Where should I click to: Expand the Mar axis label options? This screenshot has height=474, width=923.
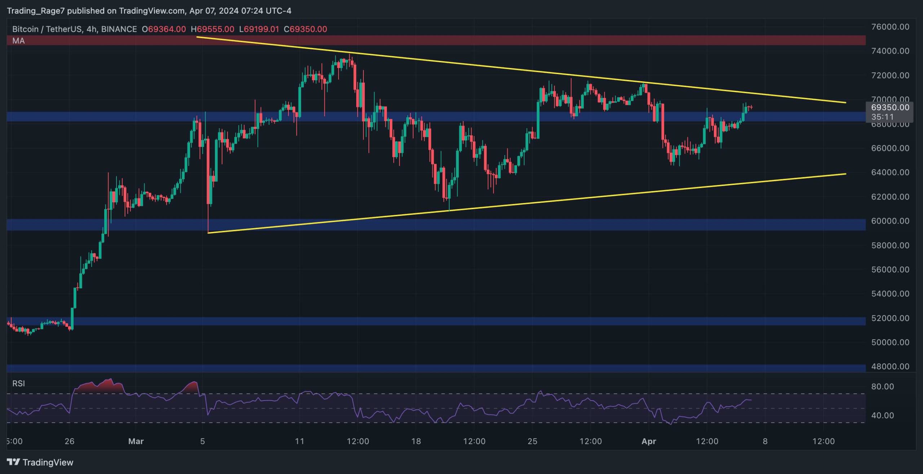[136, 441]
